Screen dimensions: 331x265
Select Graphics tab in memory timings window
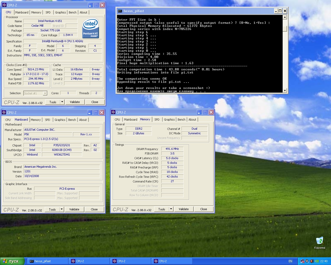click(x=169, y=120)
